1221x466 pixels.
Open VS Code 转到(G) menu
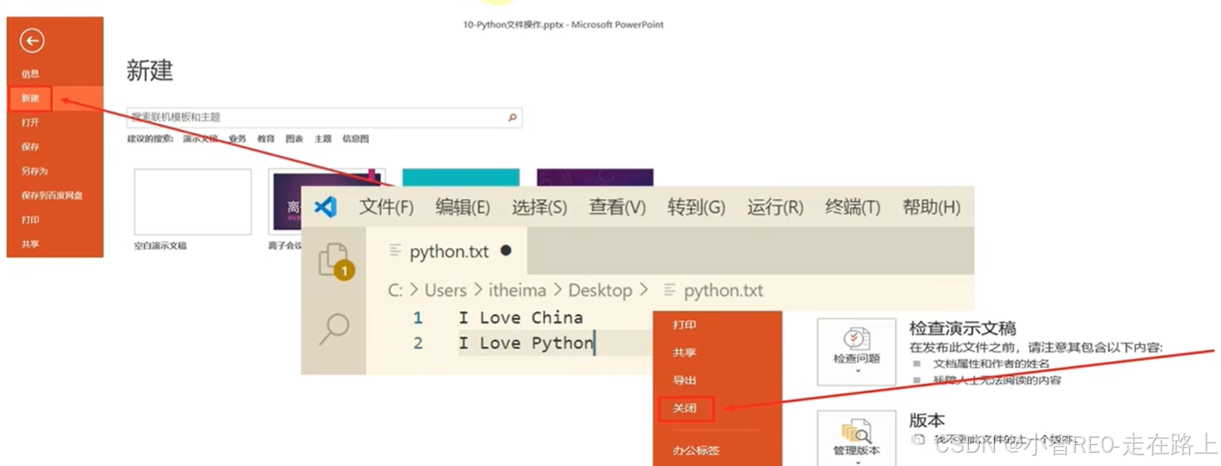coord(696,207)
